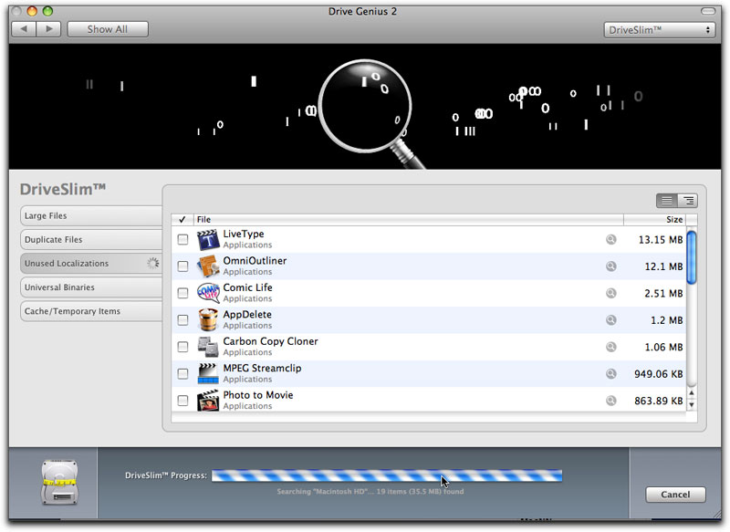Image resolution: width=730 pixels, height=532 pixels.
Task: Click the Comic Life file name
Action: point(247,287)
